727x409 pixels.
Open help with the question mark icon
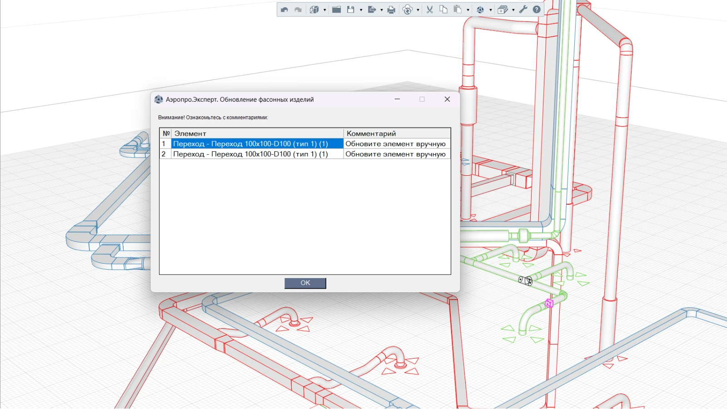click(x=537, y=10)
